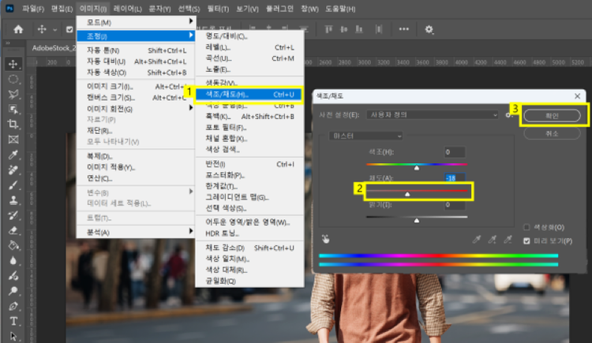This screenshot has height=343, width=592.
Task: Click the 밝기(I) value input field
Action: (x=454, y=204)
